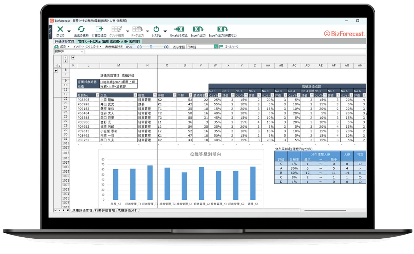
Task: Import data using Excelから取込
Action: (x=179, y=30)
